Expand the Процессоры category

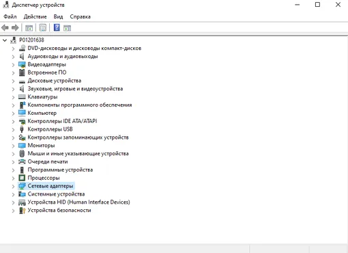[13, 178]
